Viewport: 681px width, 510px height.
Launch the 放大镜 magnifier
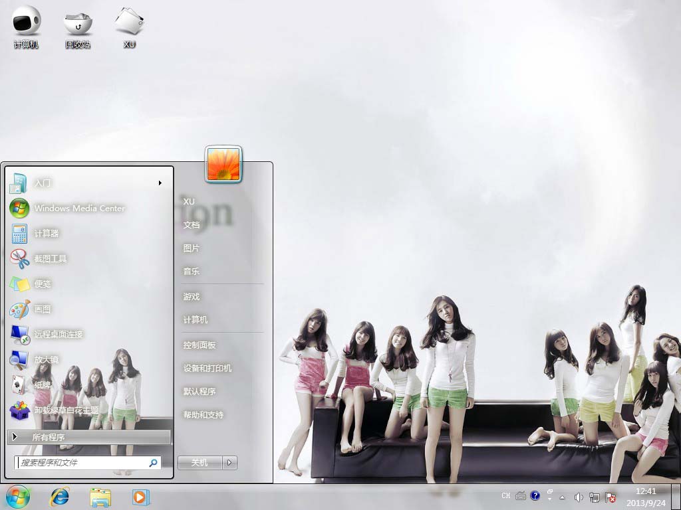(x=47, y=360)
